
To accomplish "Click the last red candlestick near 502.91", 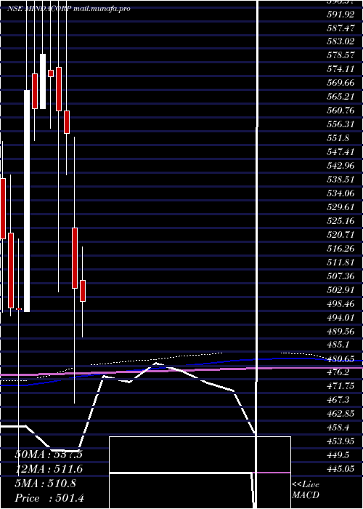I will point(83,291).
